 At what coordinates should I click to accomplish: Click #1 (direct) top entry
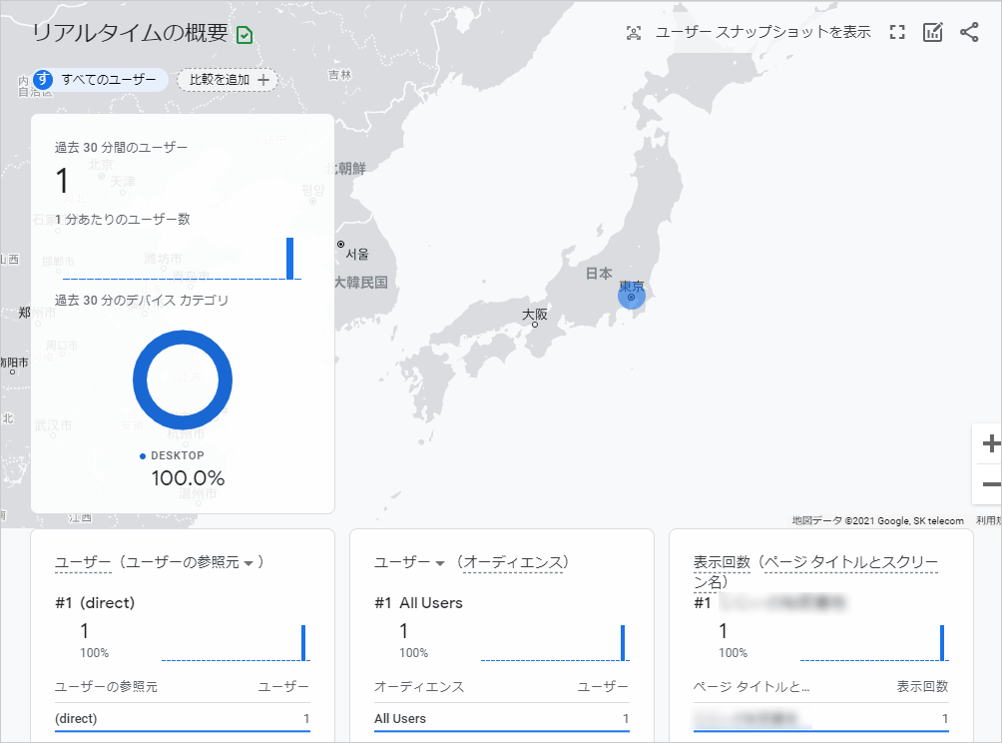95,603
